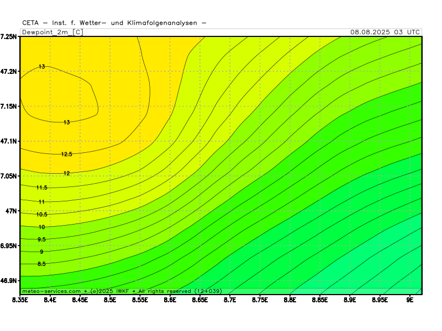Click the 8.85E longitude axis label
The height and width of the screenshot is (331, 442).
[x=320, y=300]
